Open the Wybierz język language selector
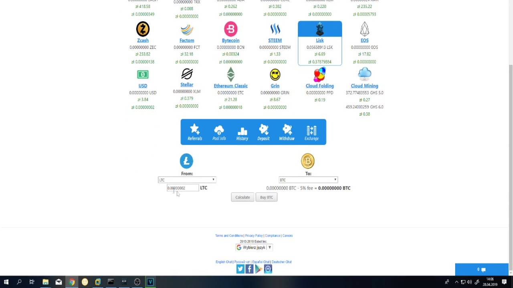This screenshot has width=513, height=288. coord(254,248)
